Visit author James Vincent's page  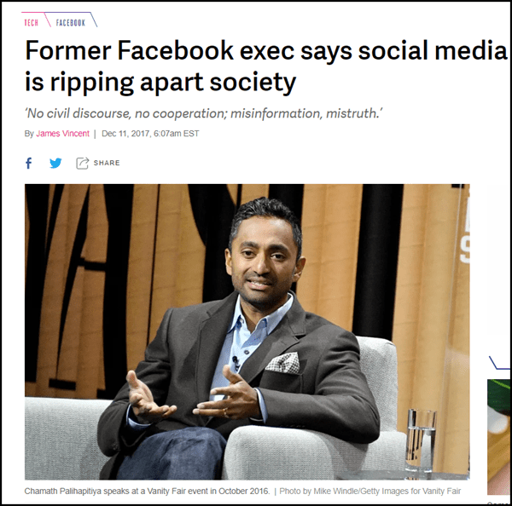coord(65,134)
